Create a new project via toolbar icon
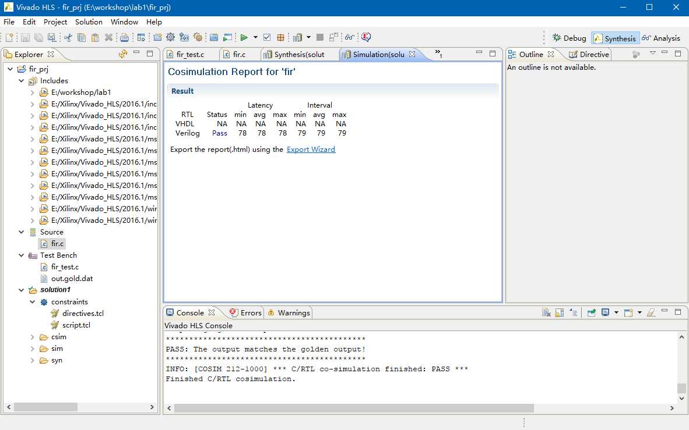The height and width of the screenshot is (430, 689). click(x=157, y=37)
